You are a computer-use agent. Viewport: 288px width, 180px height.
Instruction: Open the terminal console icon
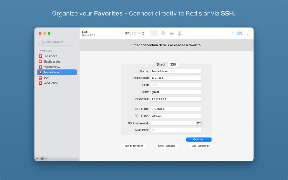(239, 33)
